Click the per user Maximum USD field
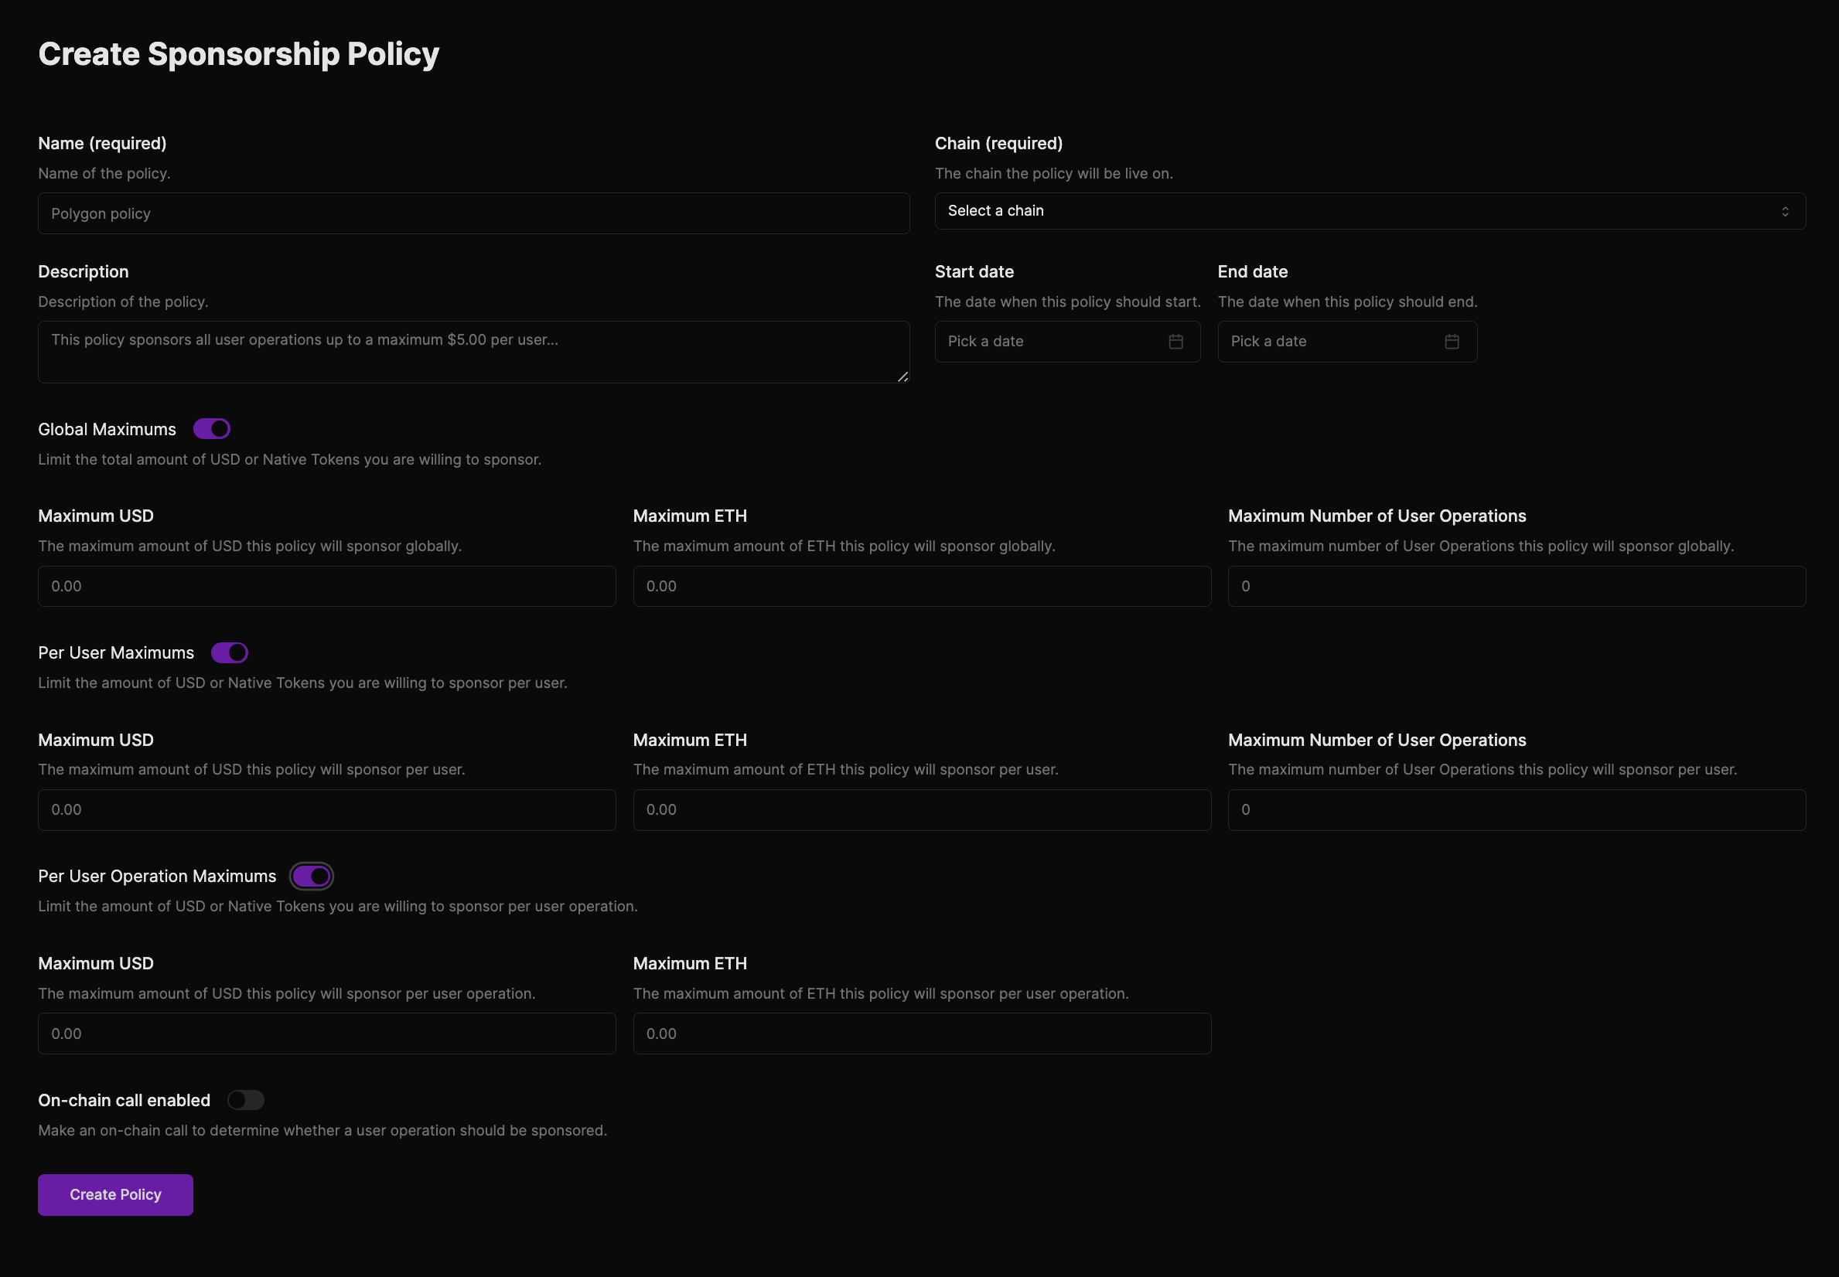Screen dimensions: 1839x1277 (x=326, y=810)
